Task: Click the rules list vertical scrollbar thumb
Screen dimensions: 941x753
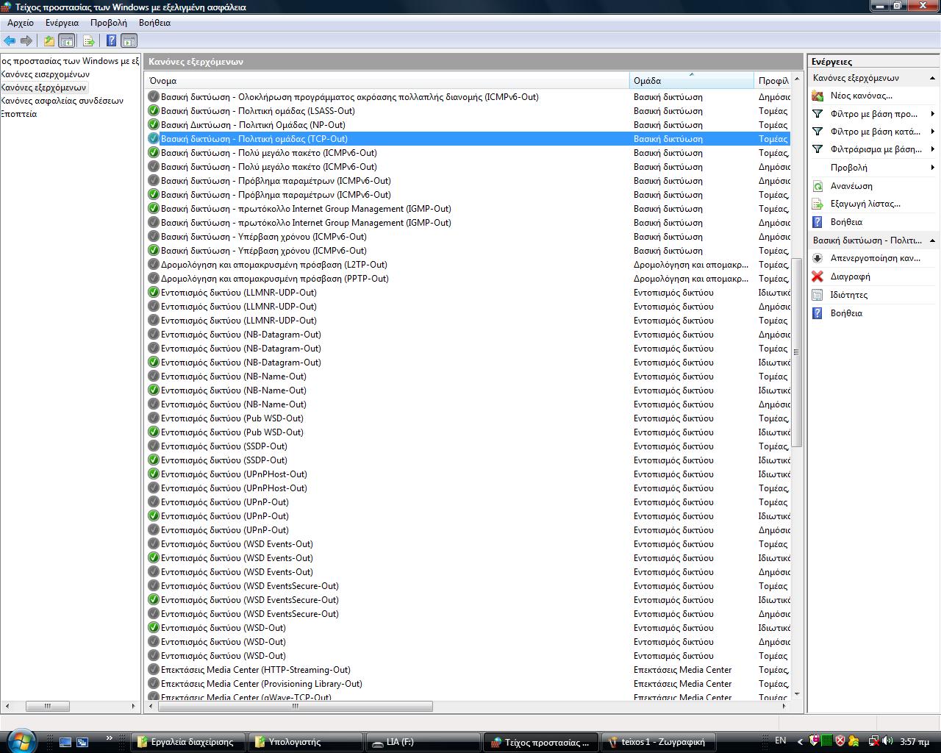Action: point(796,351)
